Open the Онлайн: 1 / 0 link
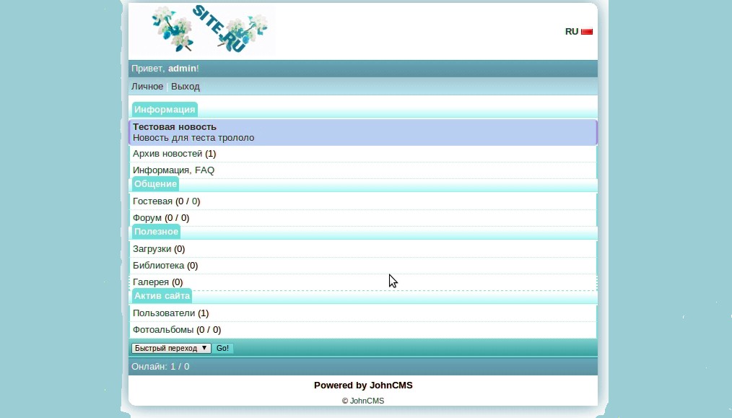 tap(160, 367)
